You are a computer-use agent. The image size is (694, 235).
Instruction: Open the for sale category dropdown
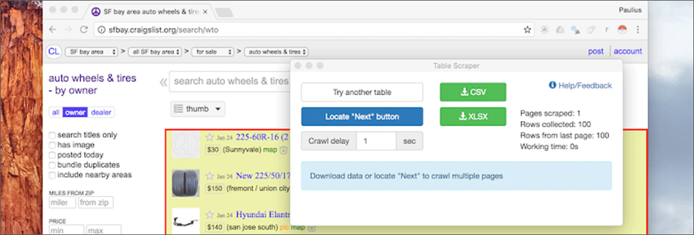pos(213,52)
